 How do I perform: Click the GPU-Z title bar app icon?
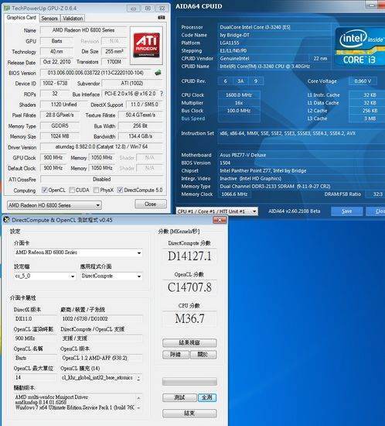pos(7,9)
